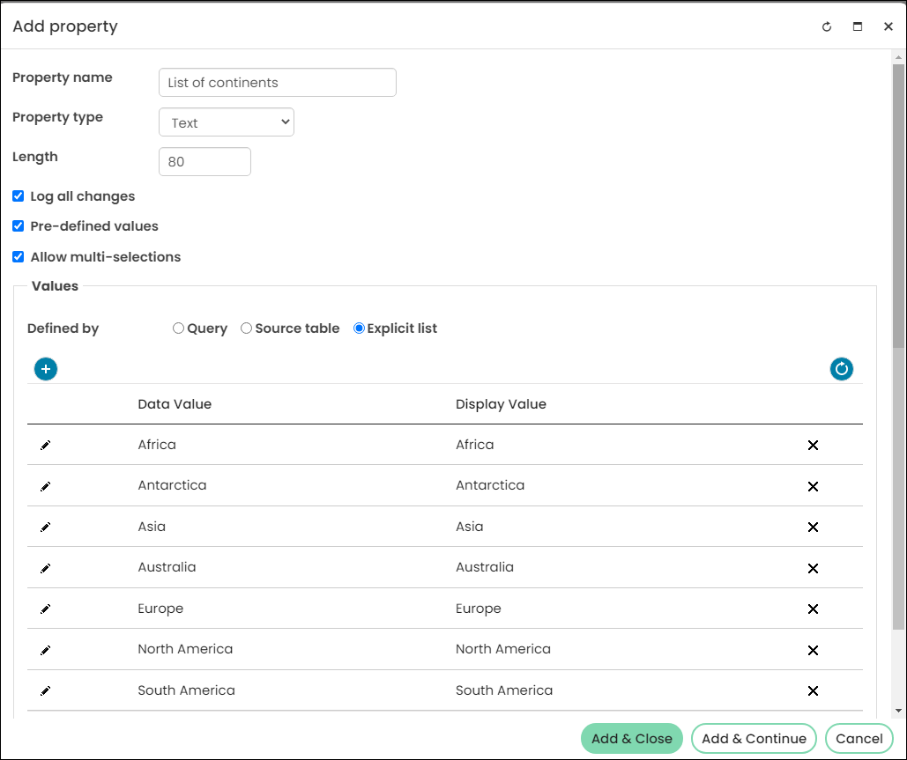
Task: Select the Query radio option
Action: [x=178, y=328]
